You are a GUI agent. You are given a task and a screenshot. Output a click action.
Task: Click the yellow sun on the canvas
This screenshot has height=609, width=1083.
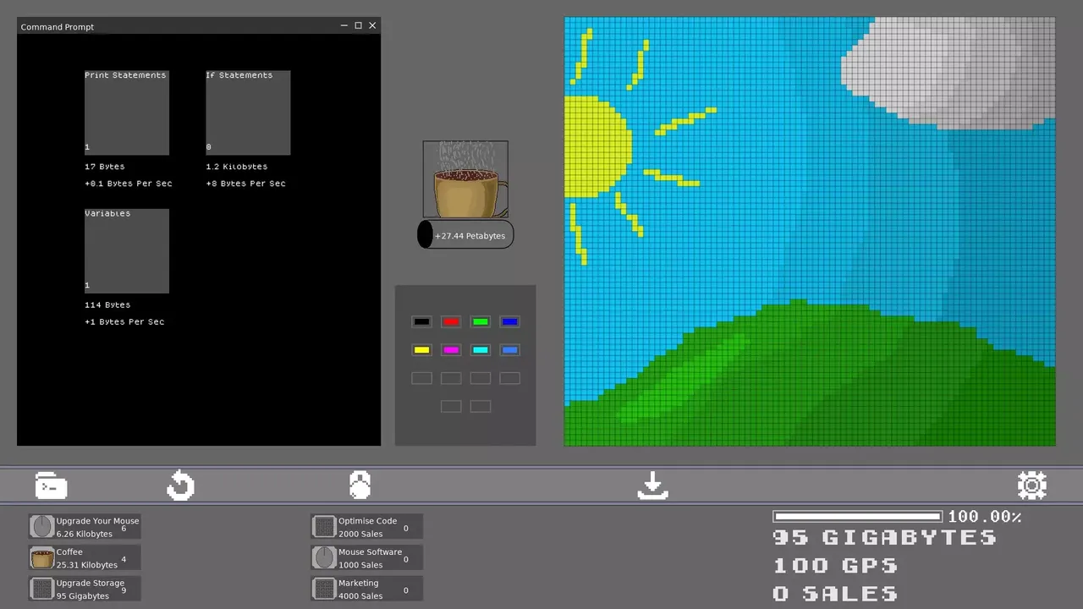[x=596, y=145]
